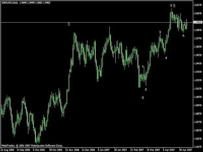Viewport: 203px width, 152px height.
Task: Click the 1.8970 price axis label
Action: 198,105
